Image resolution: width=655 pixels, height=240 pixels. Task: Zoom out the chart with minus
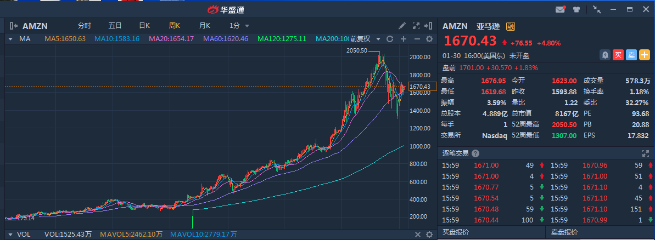coord(417,39)
